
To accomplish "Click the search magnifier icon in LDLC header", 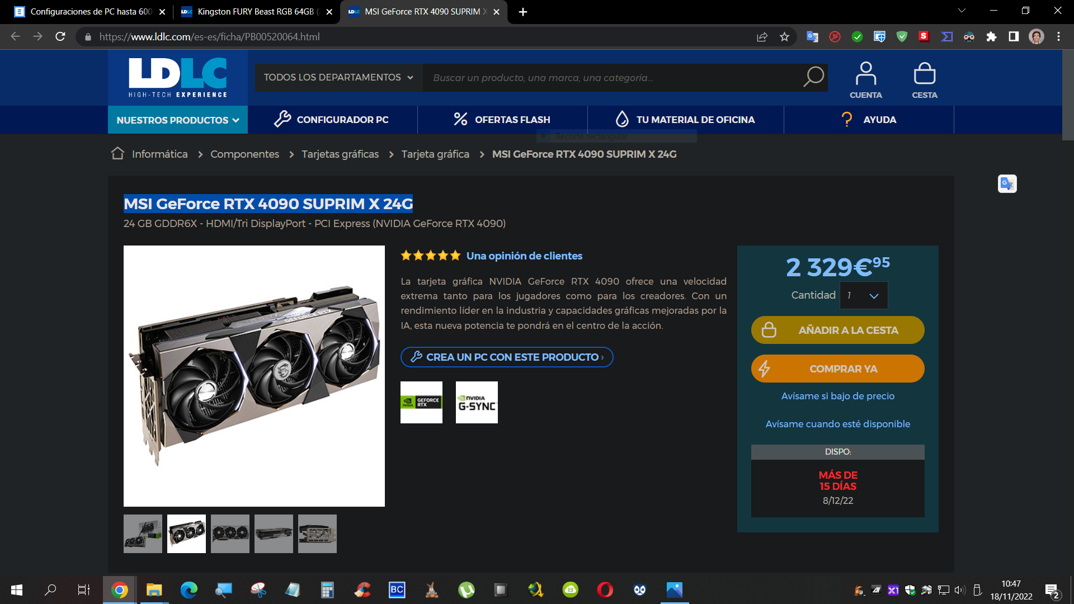I will click(x=813, y=77).
